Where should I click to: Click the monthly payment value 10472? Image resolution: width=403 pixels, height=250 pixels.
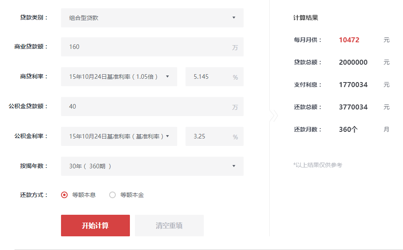pos(349,40)
